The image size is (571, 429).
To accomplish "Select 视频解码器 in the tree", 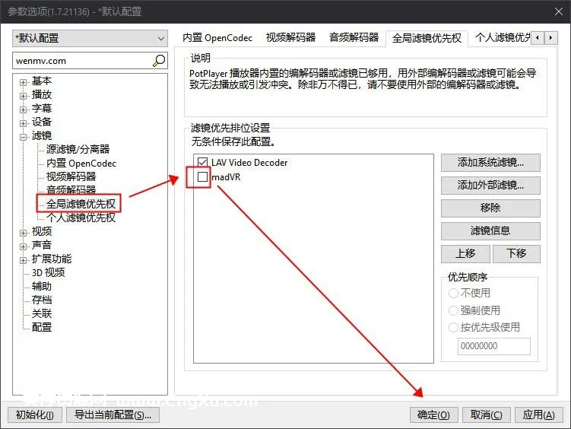I will (71, 176).
